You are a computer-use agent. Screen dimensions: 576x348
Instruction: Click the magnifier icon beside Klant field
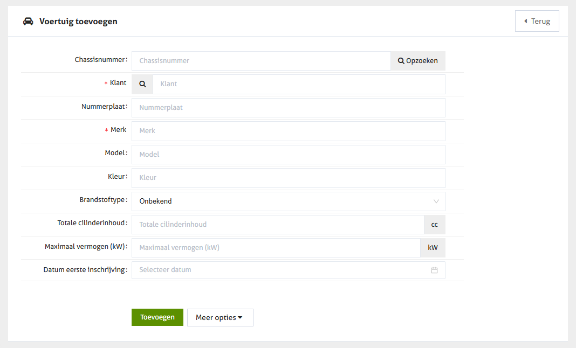[x=142, y=84]
